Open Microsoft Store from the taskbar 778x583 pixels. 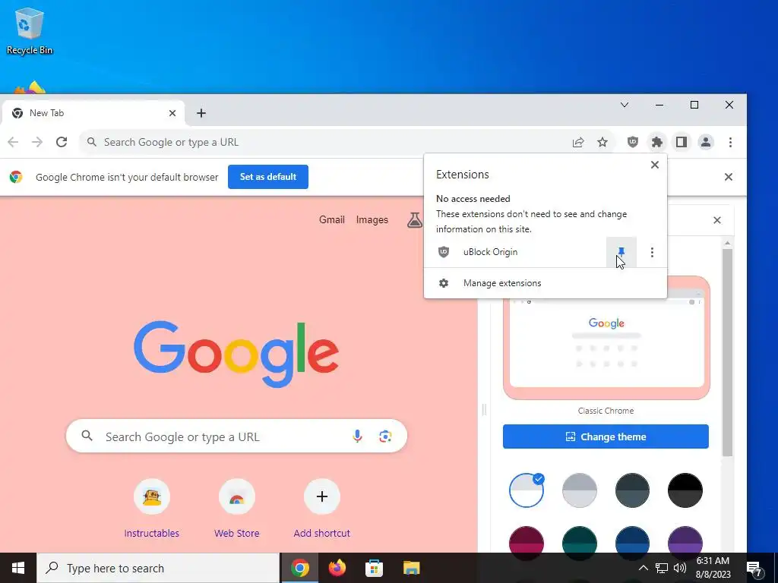click(x=374, y=568)
